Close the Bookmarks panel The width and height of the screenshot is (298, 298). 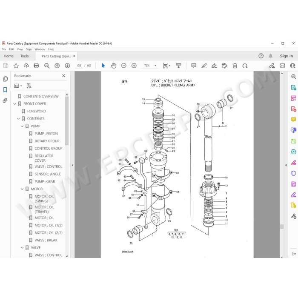coord(64,76)
